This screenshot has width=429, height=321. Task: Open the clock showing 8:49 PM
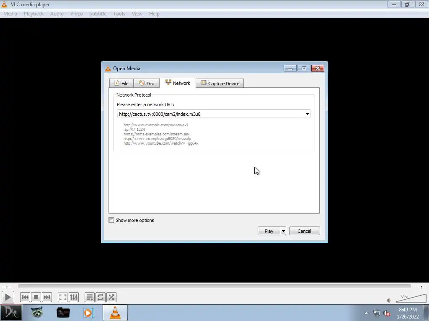408,313
